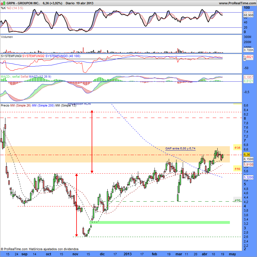257x257 pixels.
Task: Click the 0,8821 indicator value tag
Action: coord(248,57)
